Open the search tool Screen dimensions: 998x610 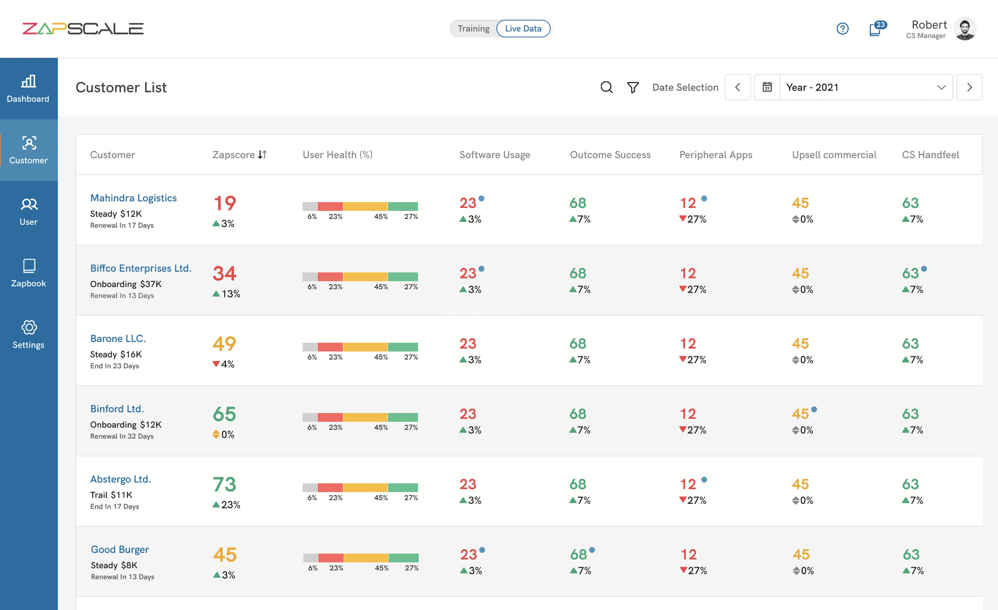pyautogui.click(x=606, y=87)
